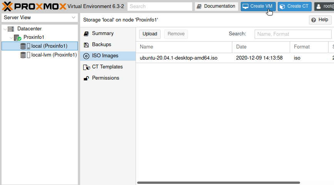
Task: Click the date 2020-12-09 14:13:58
Action: click(x=259, y=58)
